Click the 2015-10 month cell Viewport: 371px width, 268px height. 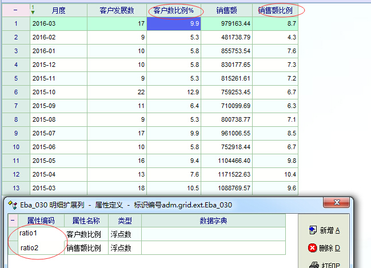point(58,92)
